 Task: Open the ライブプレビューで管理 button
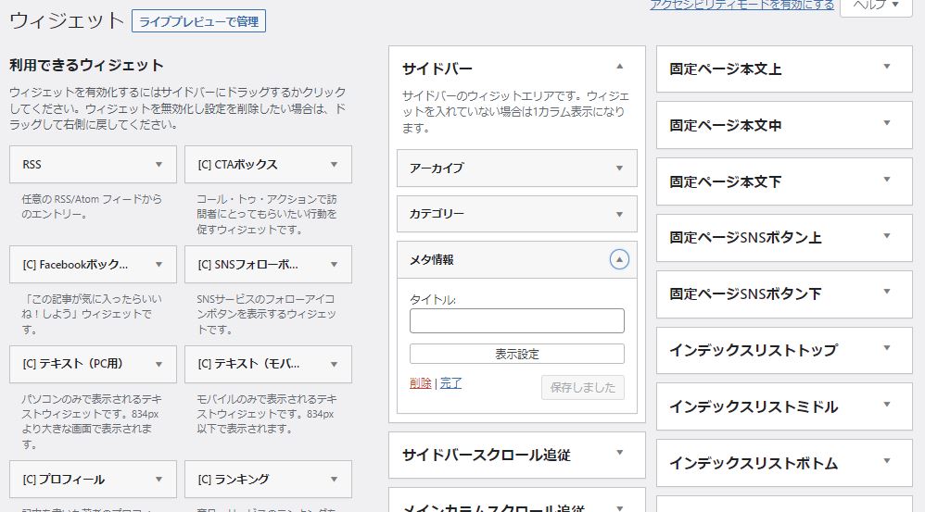[x=198, y=21]
